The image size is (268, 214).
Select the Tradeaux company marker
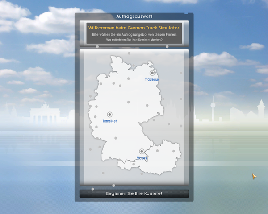[152, 73]
